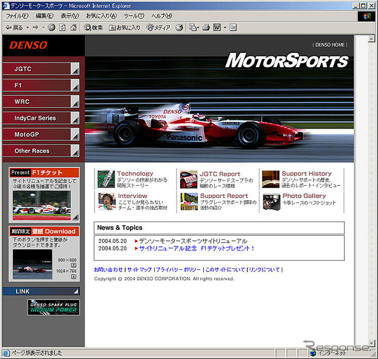Select the WRC navigation button
The width and height of the screenshot is (378, 359).
tap(41, 101)
